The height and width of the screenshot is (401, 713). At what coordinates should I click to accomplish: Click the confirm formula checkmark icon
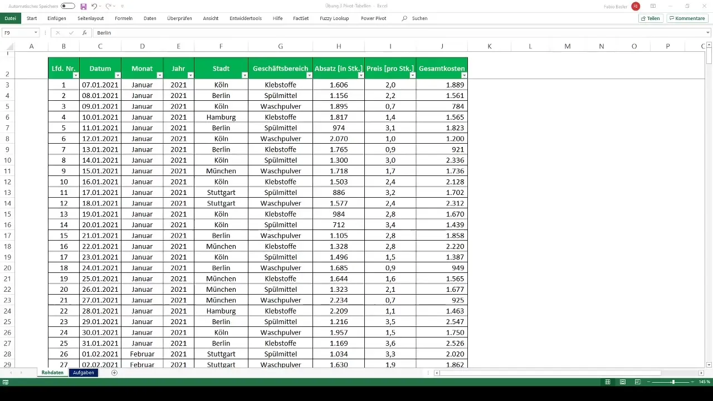(x=71, y=33)
